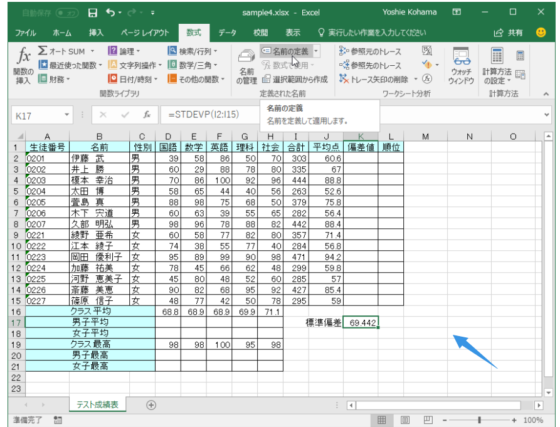Open the 検索/行列 functions icon

172,51
